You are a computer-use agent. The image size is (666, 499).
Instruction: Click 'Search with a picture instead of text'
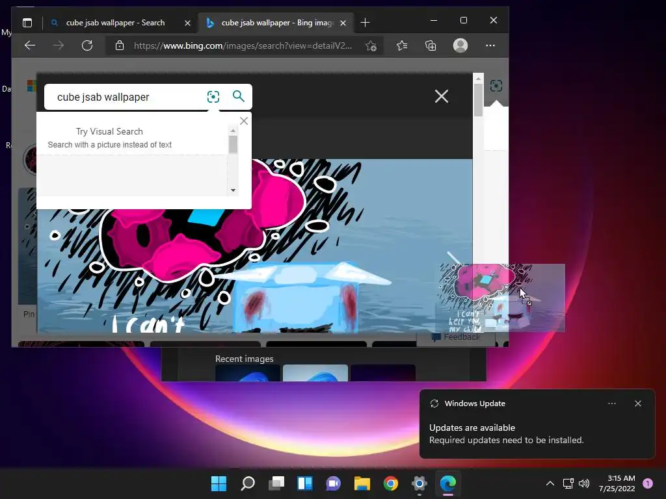tap(109, 145)
